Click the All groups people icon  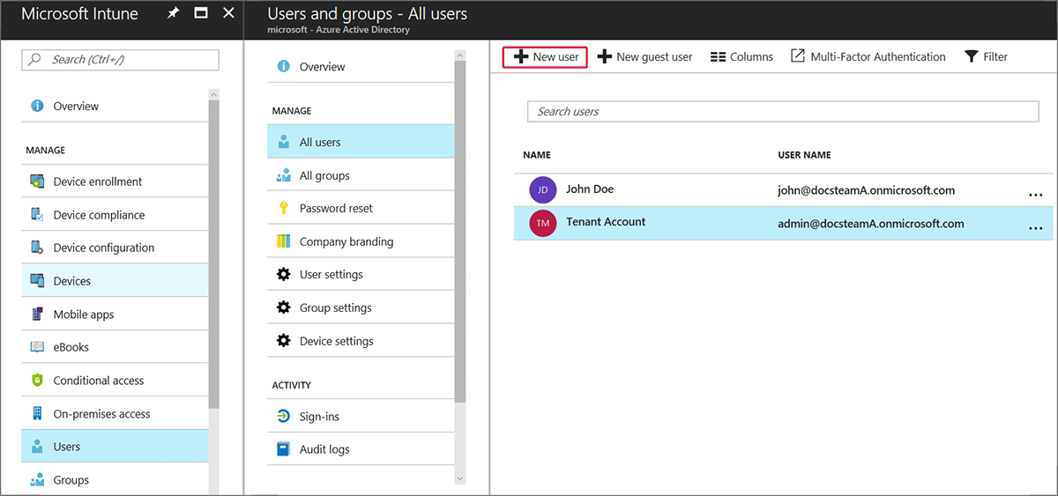pyautogui.click(x=283, y=175)
